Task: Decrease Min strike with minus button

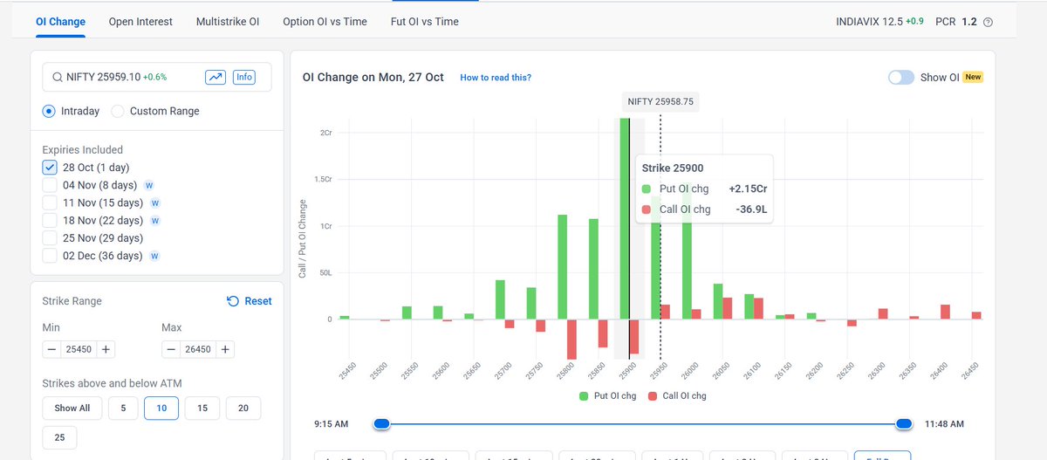Action: click(x=52, y=349)
